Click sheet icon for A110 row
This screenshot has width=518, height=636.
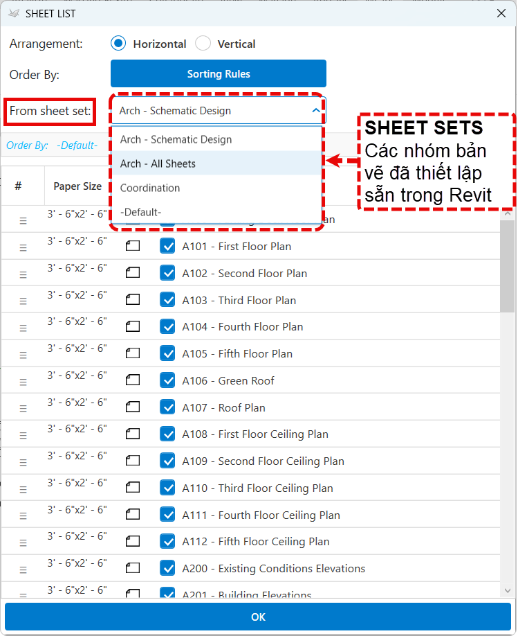[133, 488]
